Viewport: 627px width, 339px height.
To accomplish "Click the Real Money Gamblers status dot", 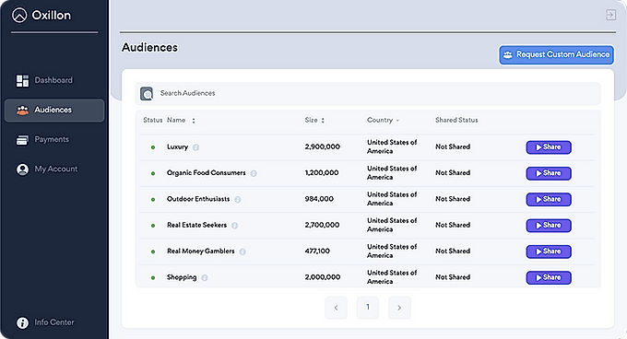I will click(x=153, y=252).
